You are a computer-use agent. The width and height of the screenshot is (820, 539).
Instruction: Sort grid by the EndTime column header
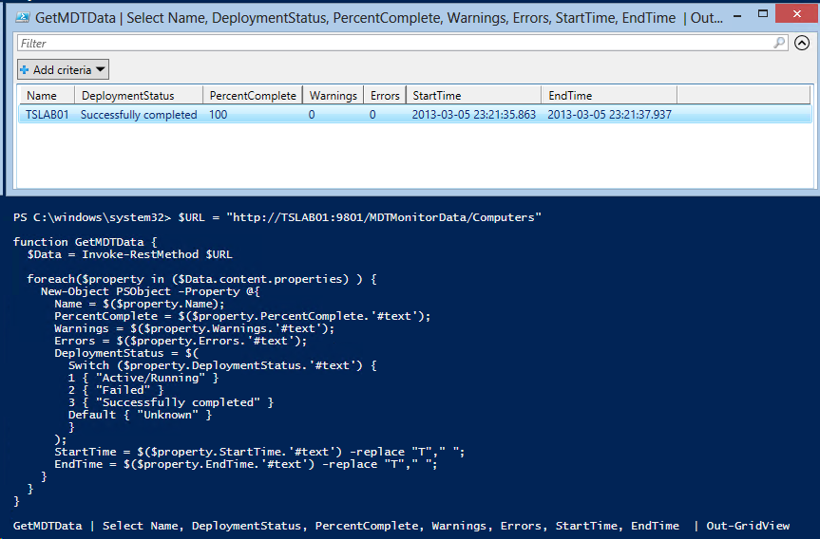click(608, 95)
